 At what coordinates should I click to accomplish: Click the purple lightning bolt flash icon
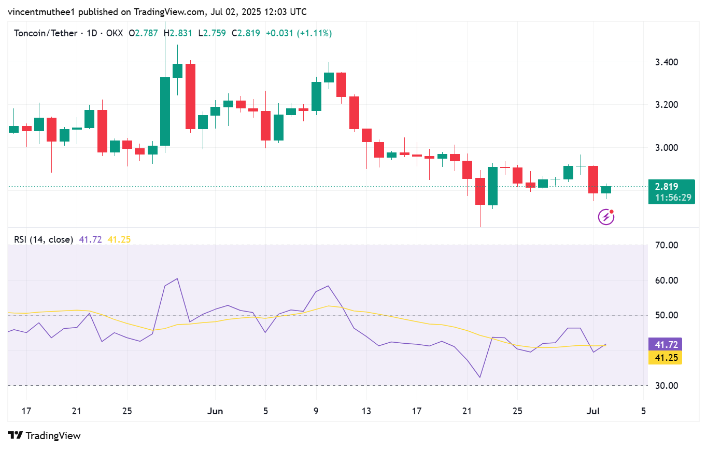606,217
